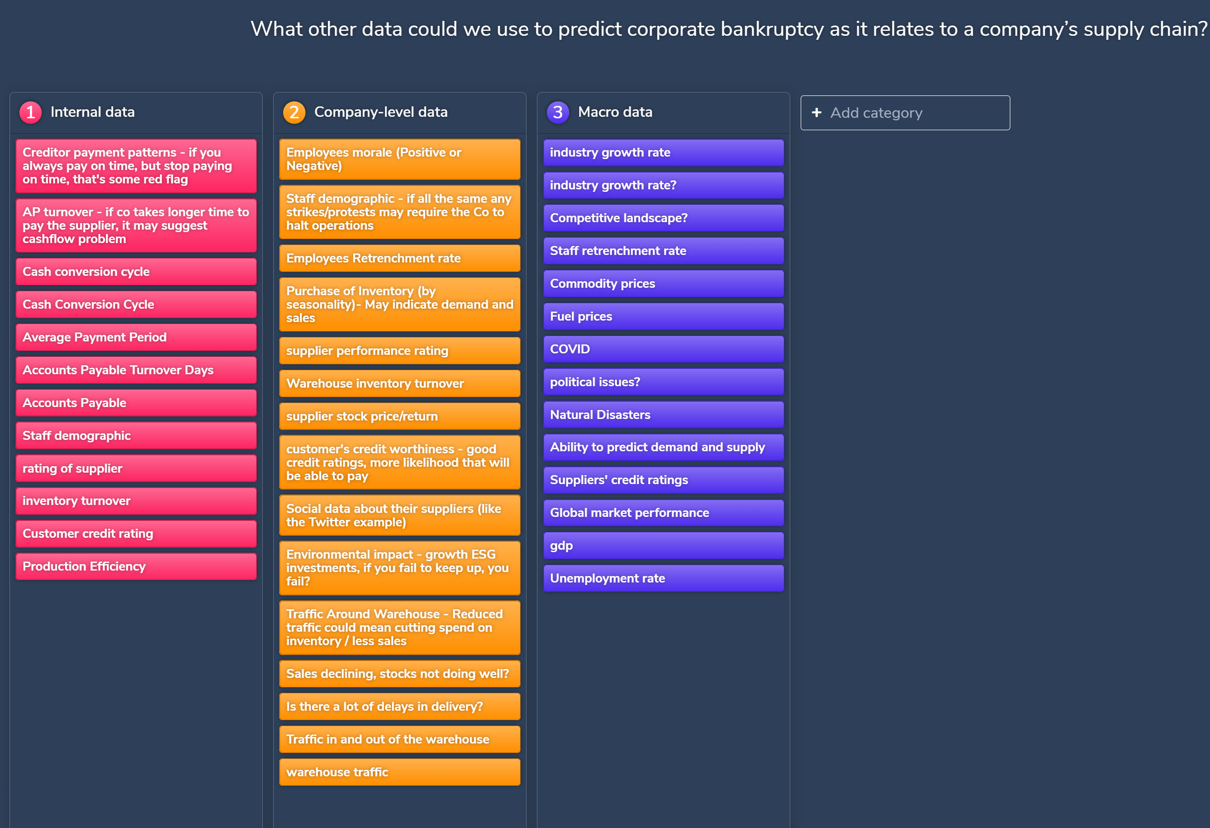Select the Macro data category title

pyautogui.click(x=615, y=112)
